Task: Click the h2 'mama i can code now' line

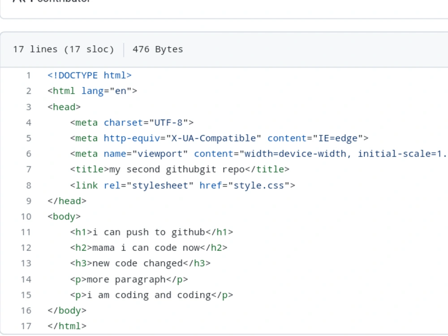Action: point(149,248)
